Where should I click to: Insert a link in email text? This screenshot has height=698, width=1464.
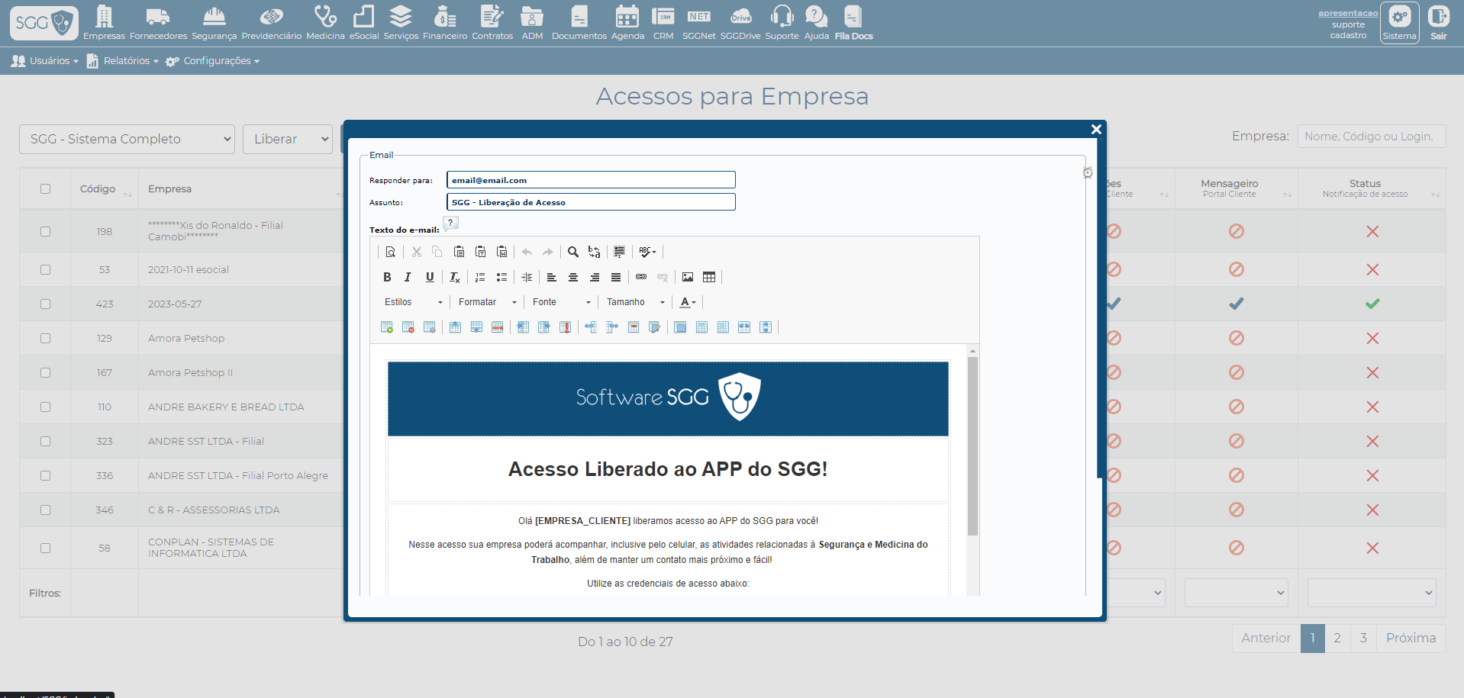point(641,277)
